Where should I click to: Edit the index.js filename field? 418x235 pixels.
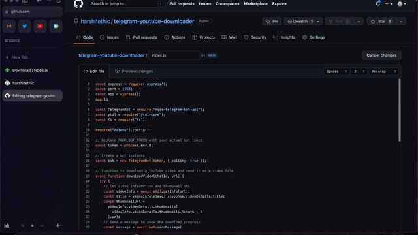click(174, 55)
